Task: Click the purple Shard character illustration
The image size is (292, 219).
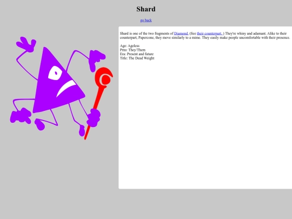Action: pos(61,88)
